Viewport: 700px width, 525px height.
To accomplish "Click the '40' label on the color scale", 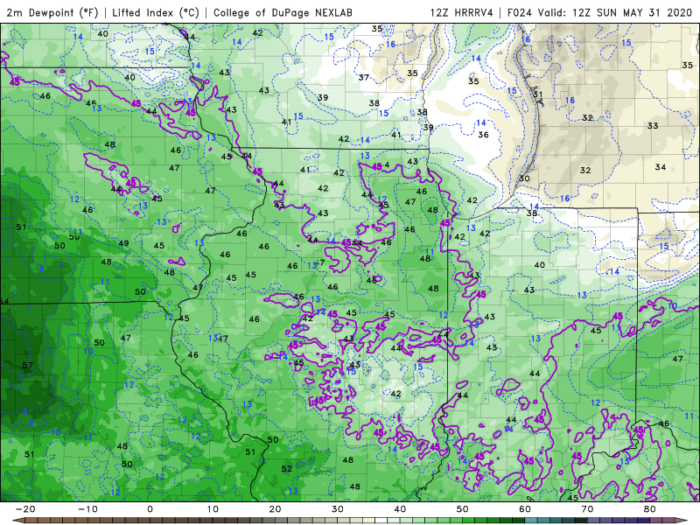I will [x=400, y=509].
